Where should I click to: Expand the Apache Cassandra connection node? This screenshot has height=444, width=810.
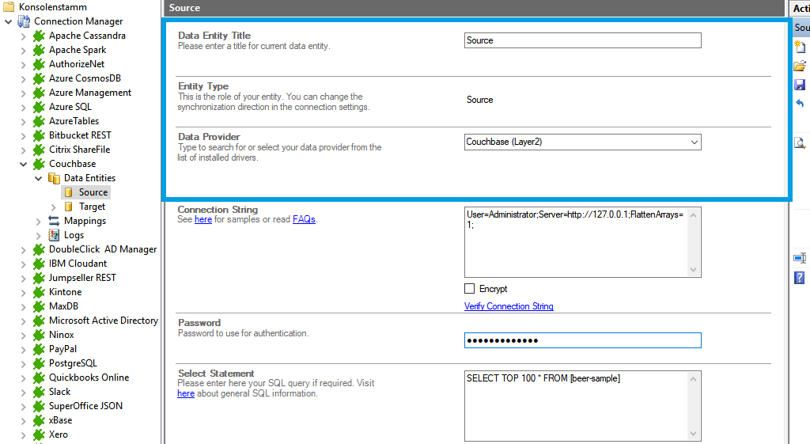[24, 36]
